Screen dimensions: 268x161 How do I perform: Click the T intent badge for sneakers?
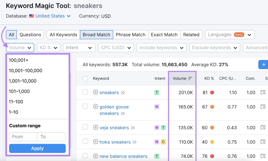tap(157, 93)
